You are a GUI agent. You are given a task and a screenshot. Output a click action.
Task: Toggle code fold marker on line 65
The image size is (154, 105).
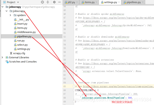tap(74, 86)
